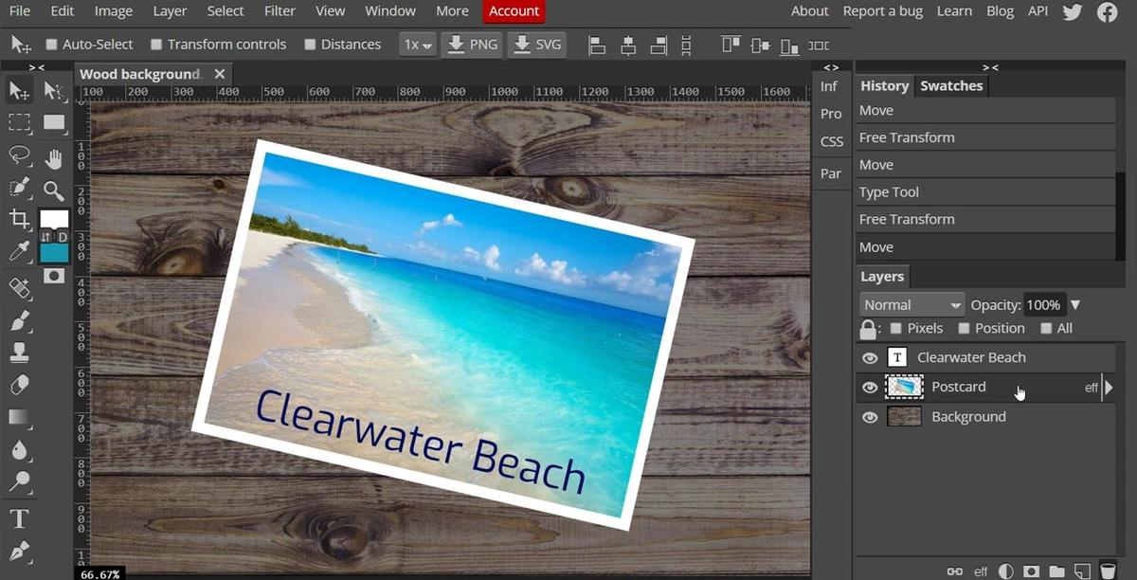Click the align top edges icon
Screen dimensions: 1137x580
point(730,45)
